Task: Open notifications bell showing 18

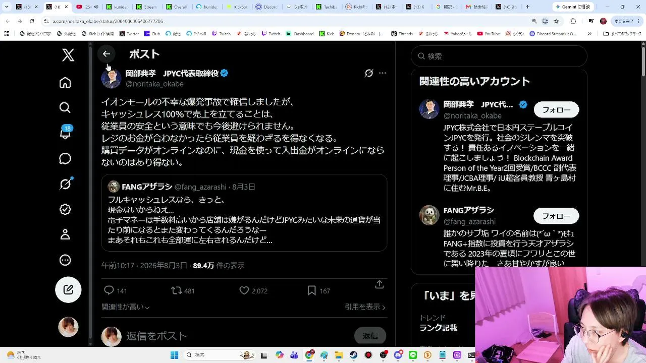Action: (65, 133)
